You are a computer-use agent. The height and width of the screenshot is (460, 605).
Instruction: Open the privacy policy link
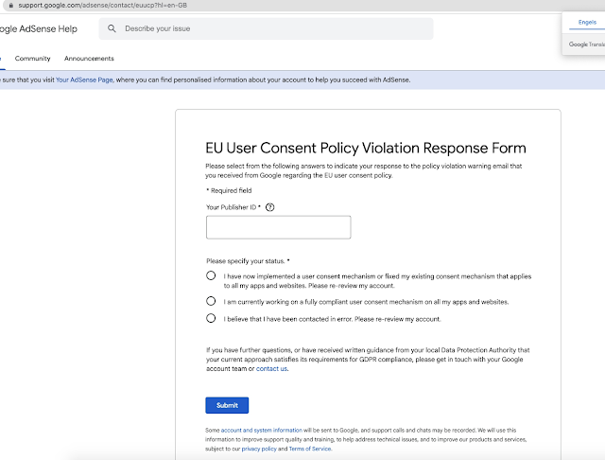(257, 448)
